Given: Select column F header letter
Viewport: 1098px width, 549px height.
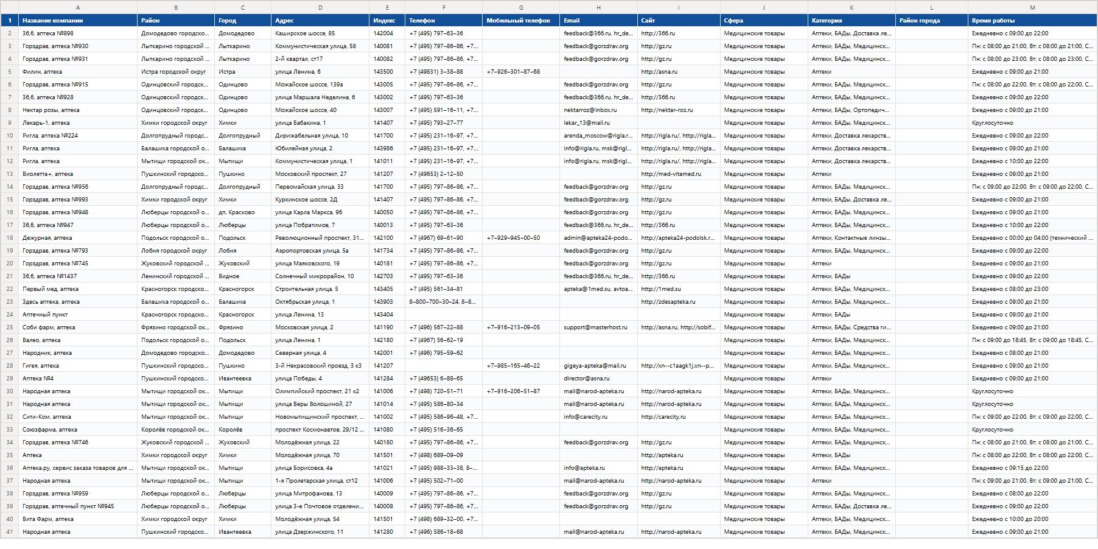Looking at the screenshot, I should [444, 8].
